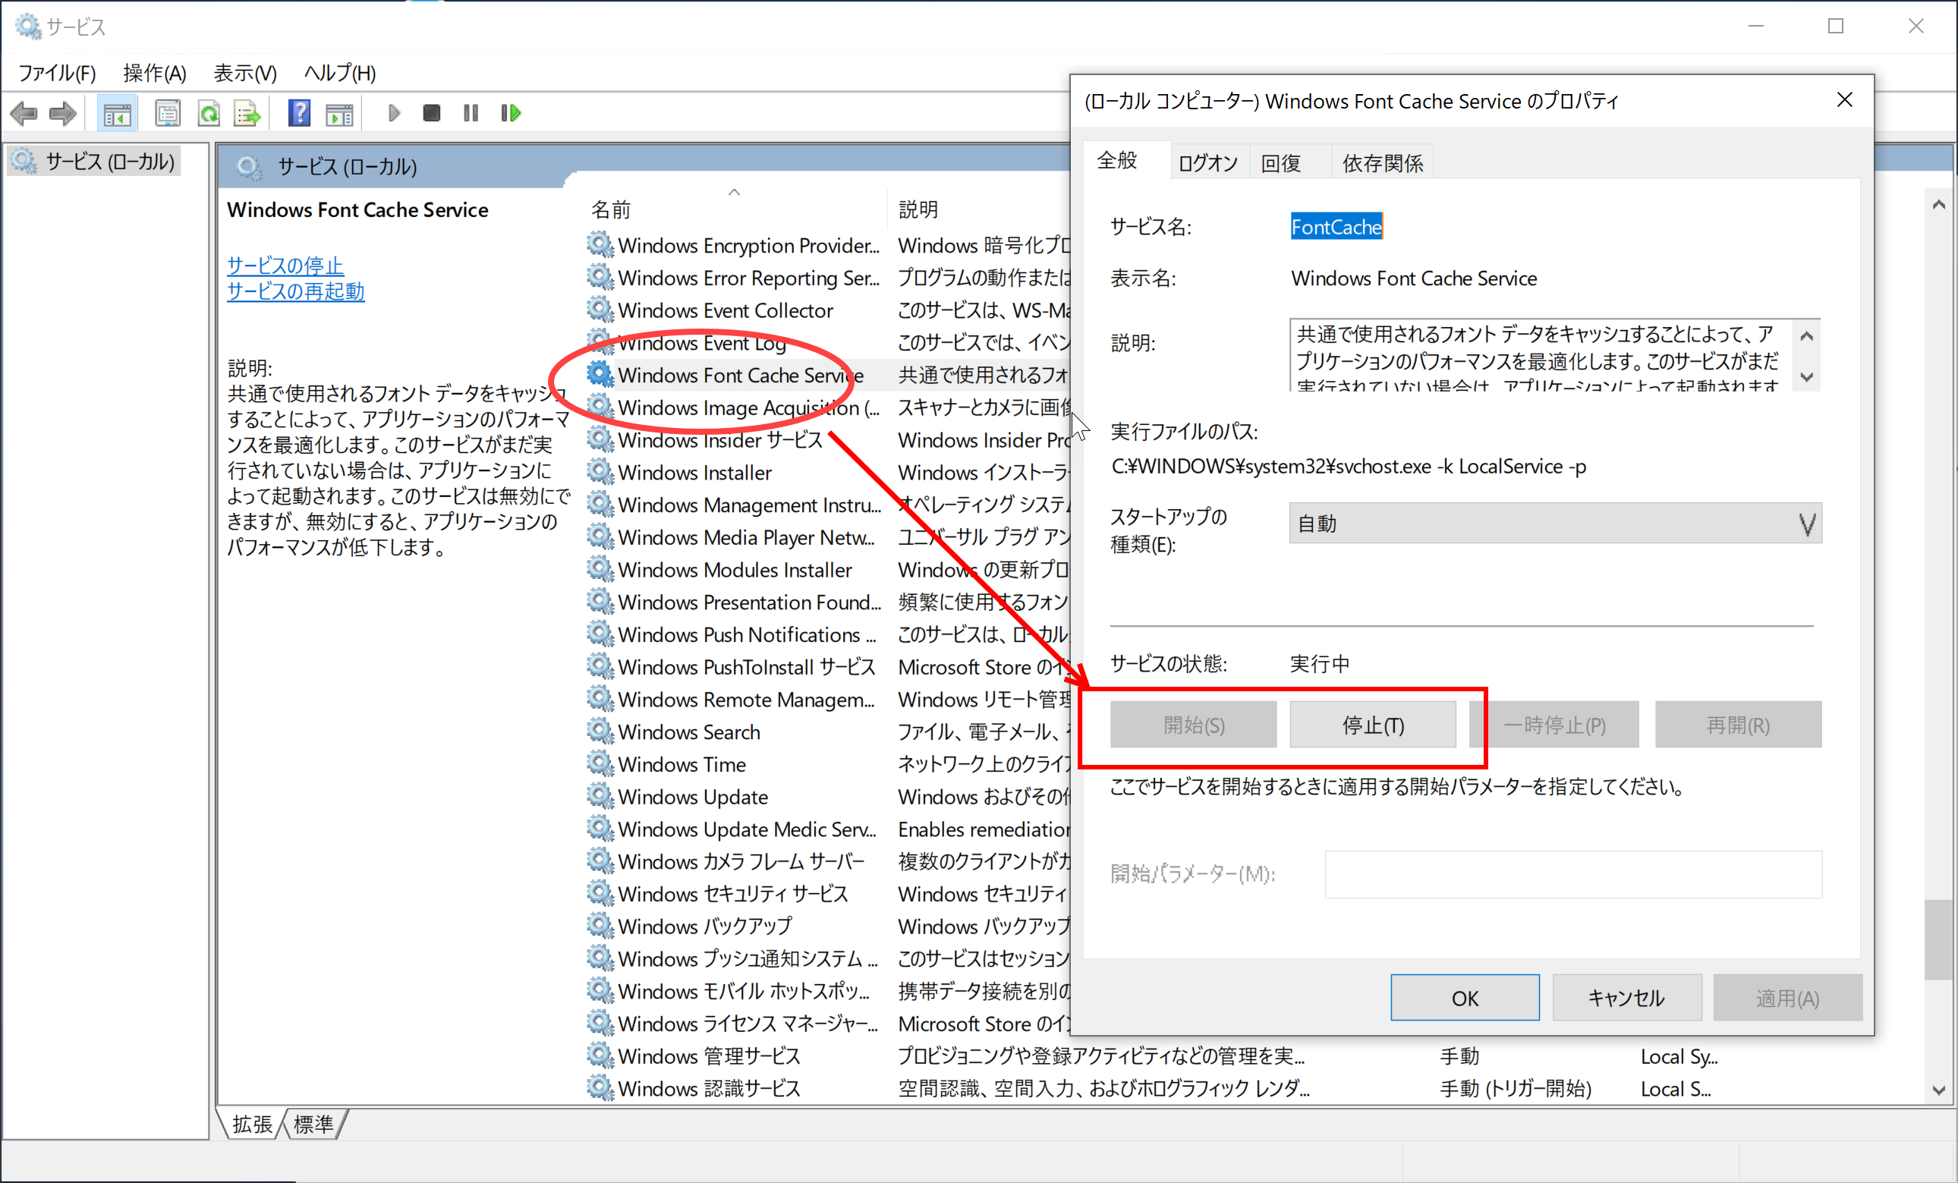The height and width of the screenshot is (1183, 1958).
Task: Click the Forward arrow toolbar icon
Action: tap(64, 114)
